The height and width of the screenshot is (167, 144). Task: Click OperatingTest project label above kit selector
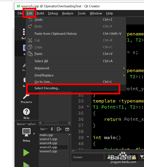[x=26, y=124]
